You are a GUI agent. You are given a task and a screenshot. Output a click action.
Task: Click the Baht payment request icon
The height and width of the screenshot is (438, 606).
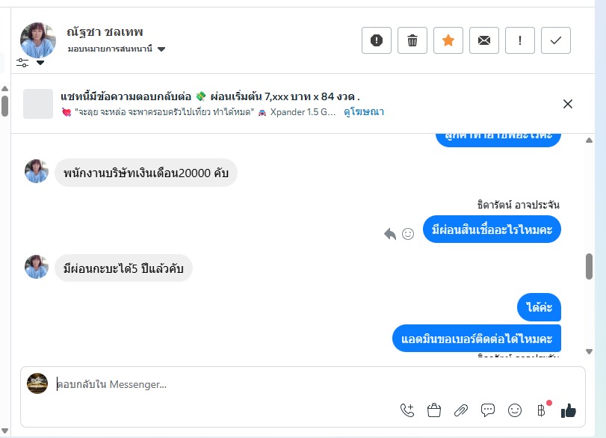(542, 410)
